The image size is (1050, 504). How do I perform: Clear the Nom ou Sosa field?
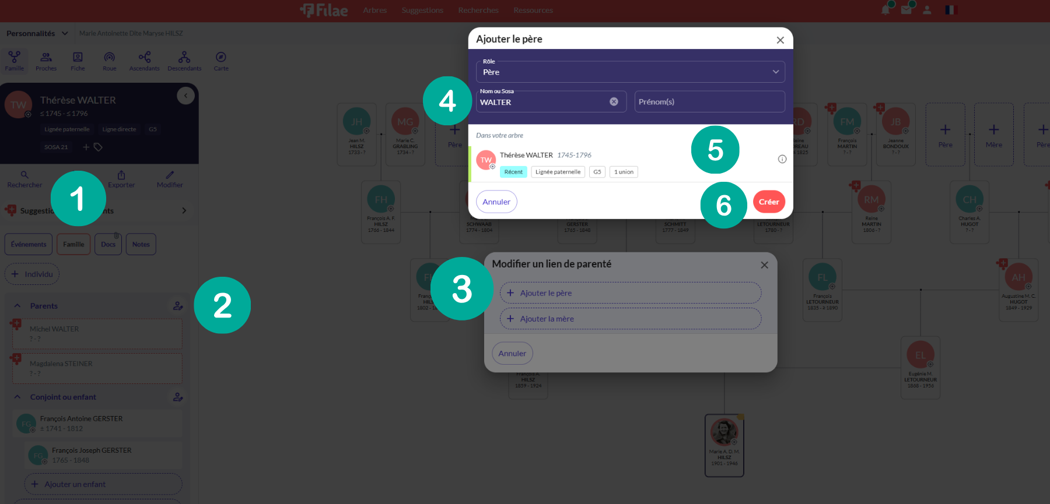[x=614, y=101]
